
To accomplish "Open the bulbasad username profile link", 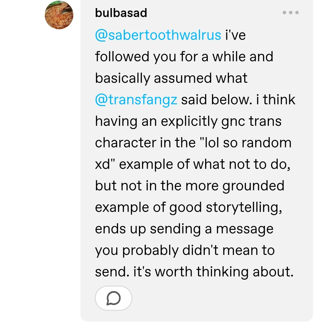I will 121,13.
